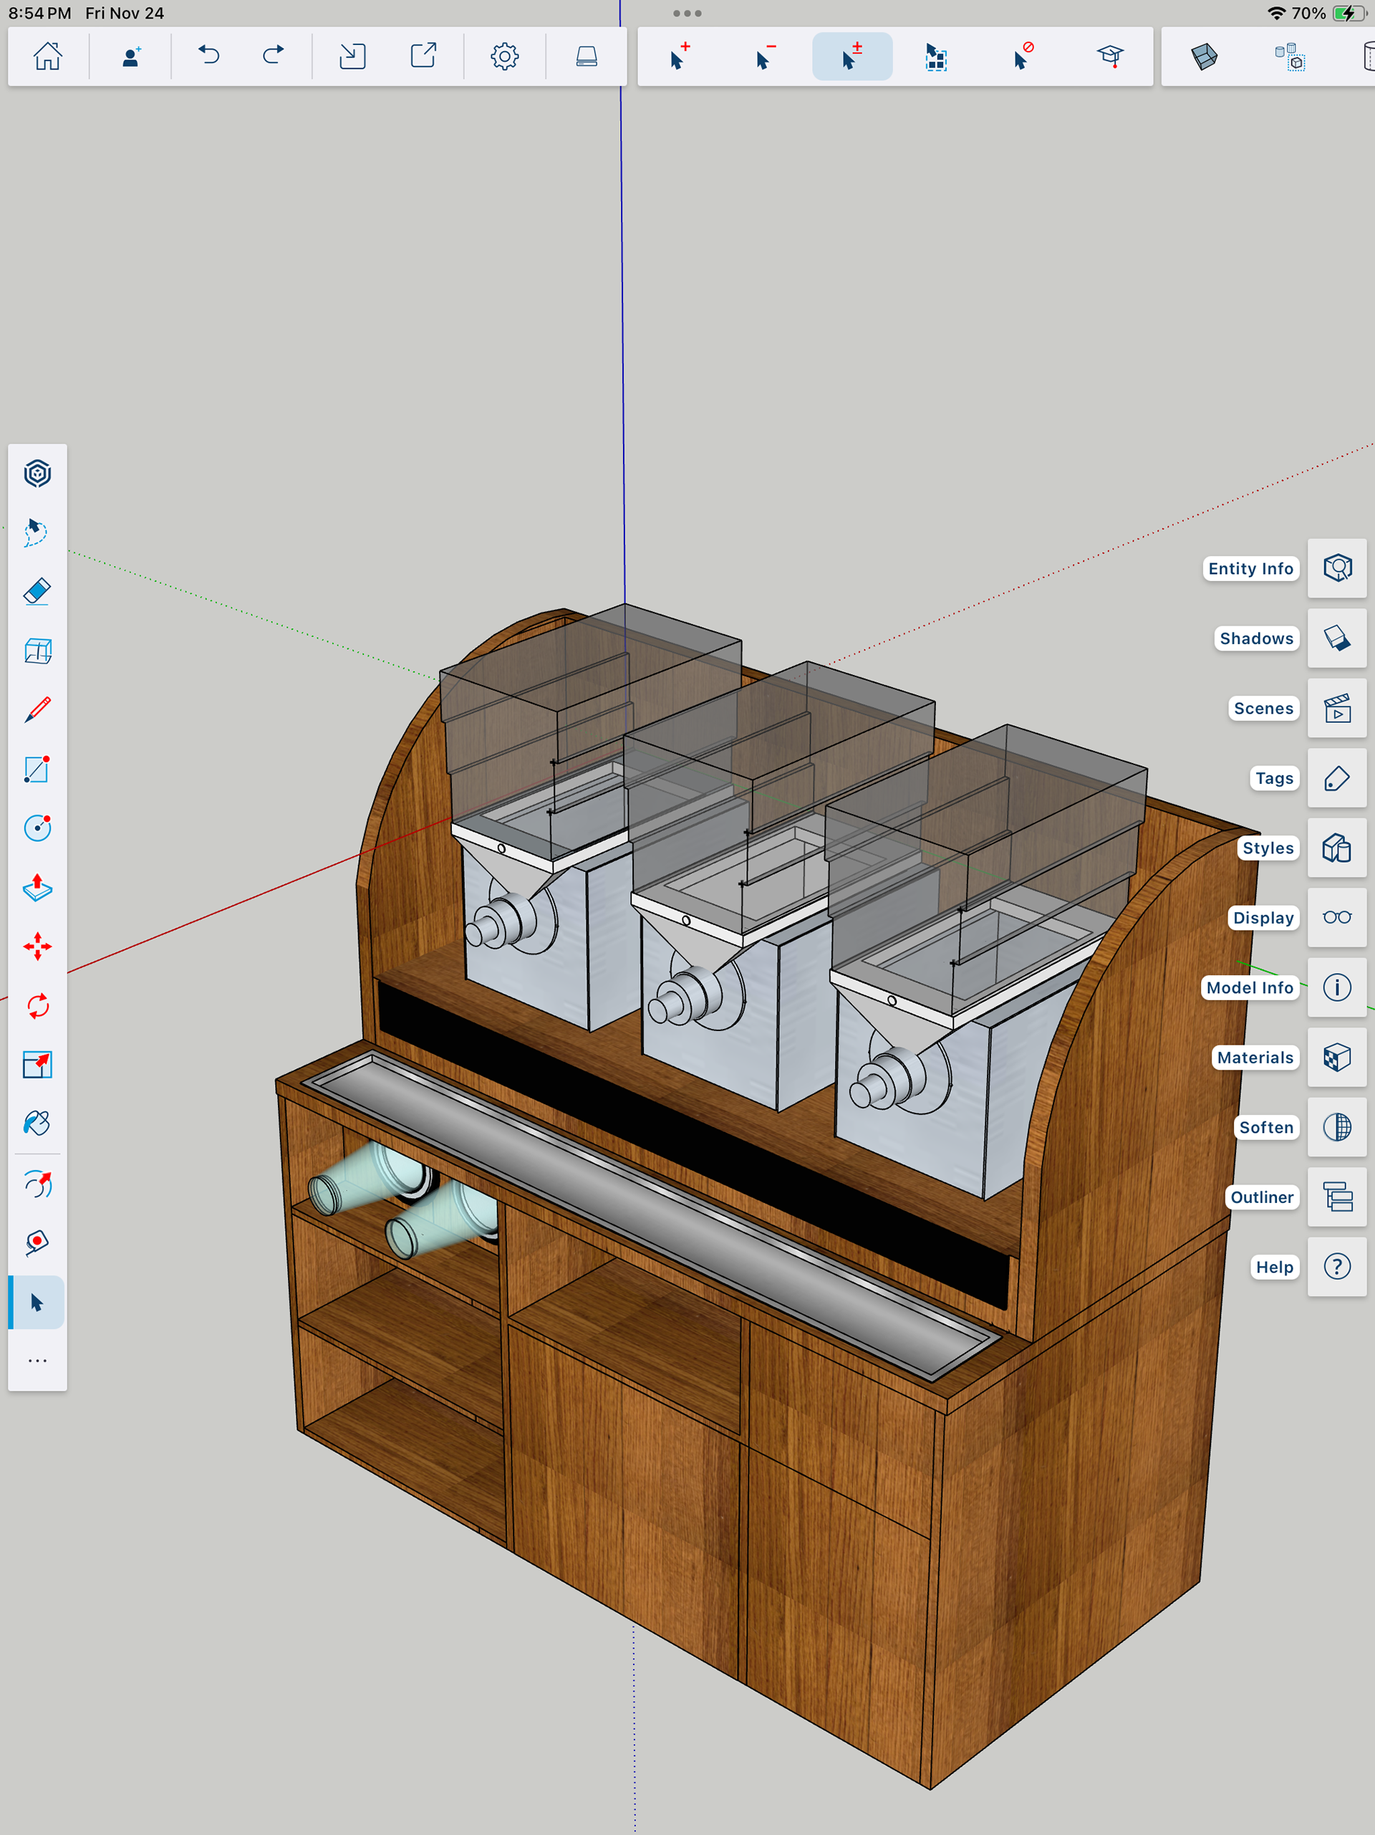Select the Orbit tool

[x=37, y=1184]
